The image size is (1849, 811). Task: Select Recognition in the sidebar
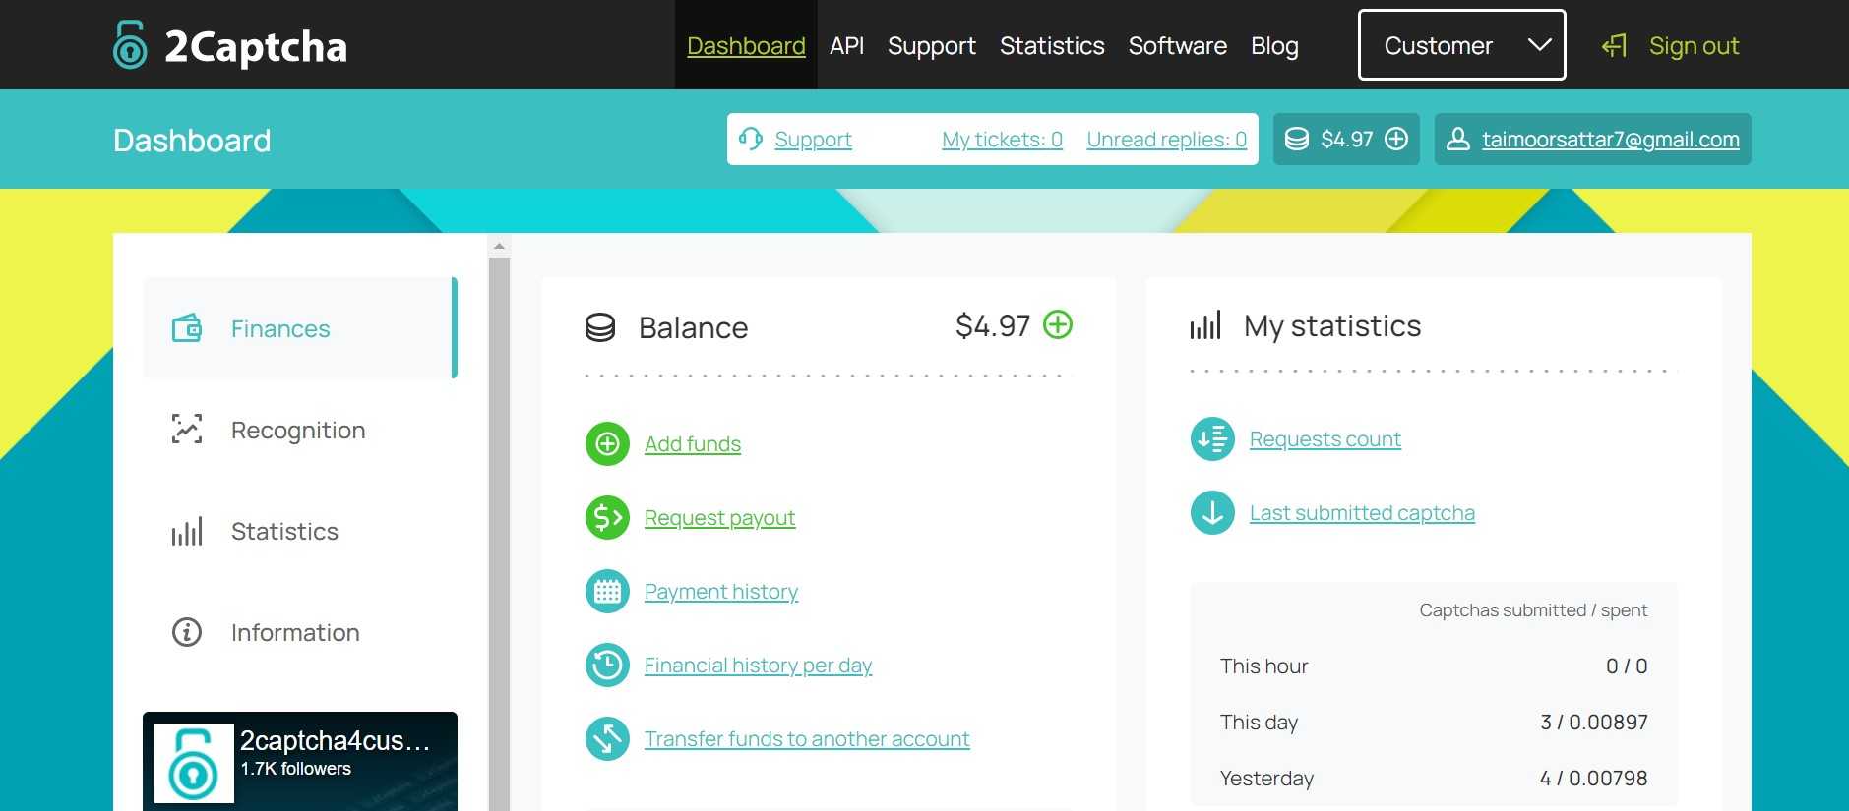pos(297,430)
